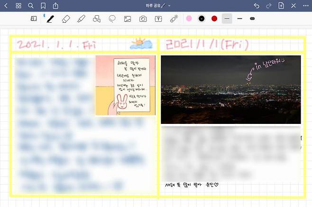Click the '2021/1/1(Fri)' heading on right
The image size is (312, 207).
click(x=207, y=45)
